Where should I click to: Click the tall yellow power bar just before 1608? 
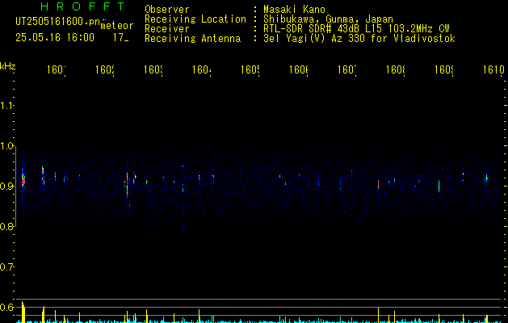coord(379,315)
